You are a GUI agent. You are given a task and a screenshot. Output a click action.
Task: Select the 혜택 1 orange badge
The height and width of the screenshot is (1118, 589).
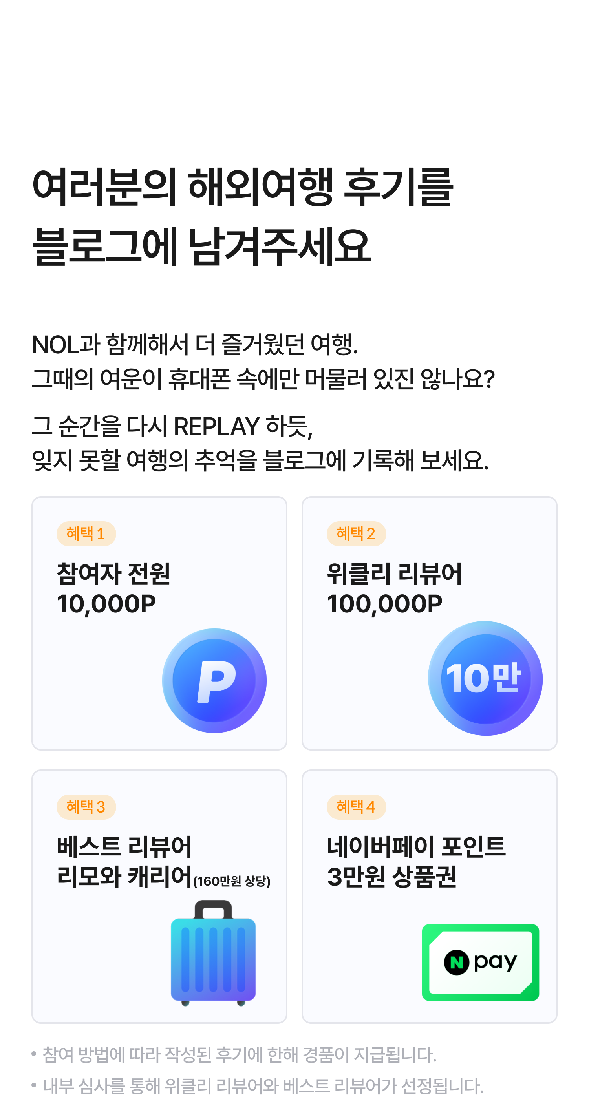click(86, 533)
